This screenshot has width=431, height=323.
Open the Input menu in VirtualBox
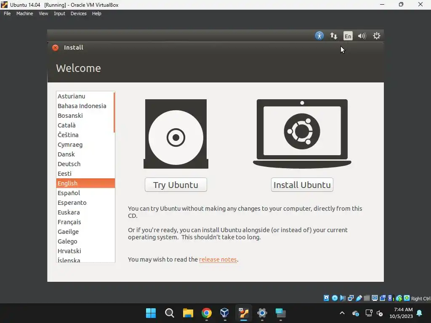(59, 13)
